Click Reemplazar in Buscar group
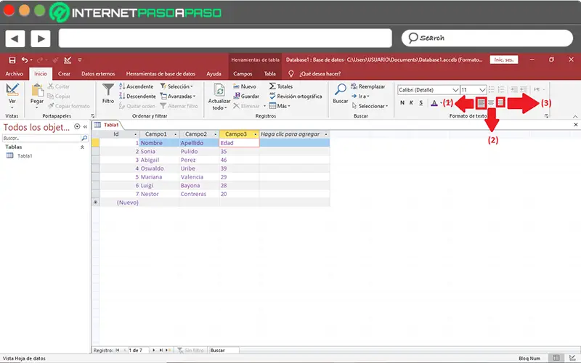Image resolution: width=581 pixels, height=363 pixels. (368, 86)
